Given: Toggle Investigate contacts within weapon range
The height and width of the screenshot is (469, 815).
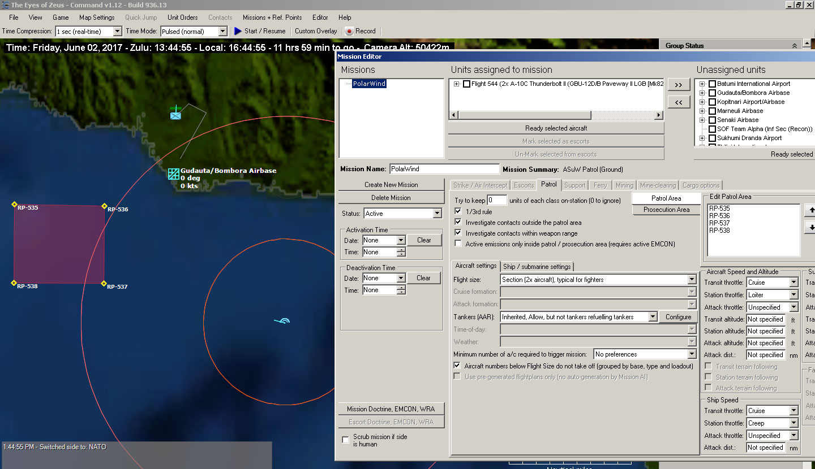Looking at the screenshot, I should point(458,233).
